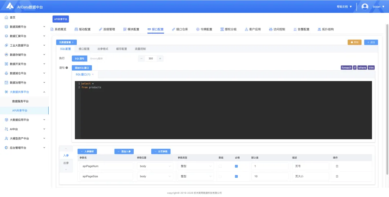Toggle 必填 checkbox for apiPageNum
389x197 pixels.
click(236, 166)
